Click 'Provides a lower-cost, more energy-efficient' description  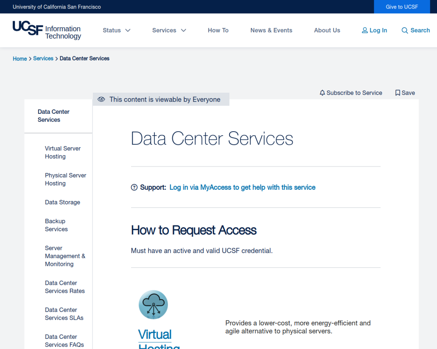pyautogui.click(x=298, y=327)
